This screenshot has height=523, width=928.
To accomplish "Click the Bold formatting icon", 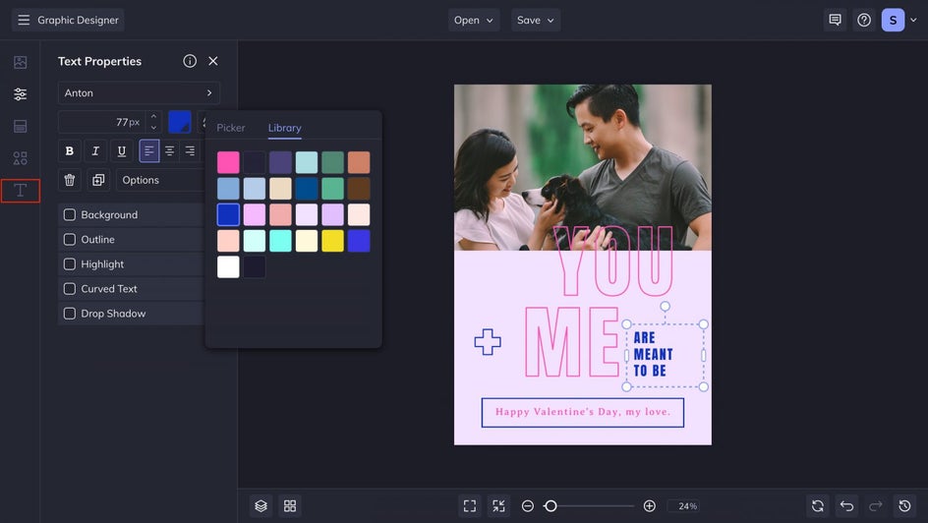I will [x=69, y=151].
